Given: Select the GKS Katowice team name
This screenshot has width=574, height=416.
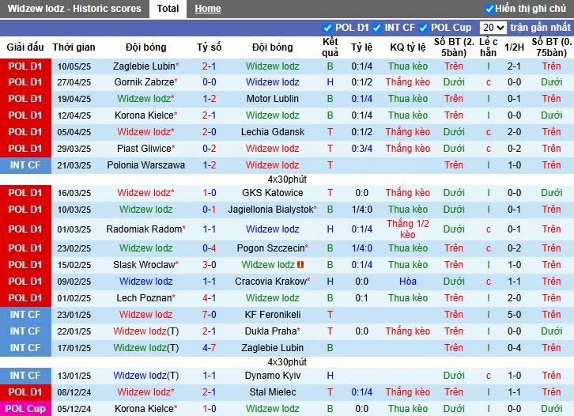Looking at the screenshot, I should tap(272, 193).
